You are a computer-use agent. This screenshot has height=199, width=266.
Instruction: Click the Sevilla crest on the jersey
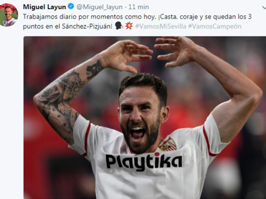point(168,144)
